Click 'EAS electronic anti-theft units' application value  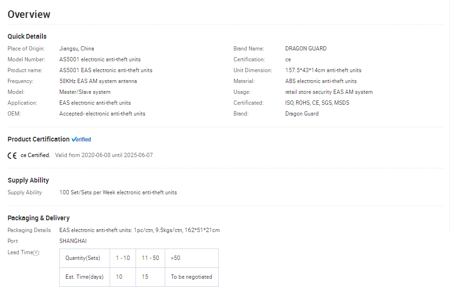[95, 103]
